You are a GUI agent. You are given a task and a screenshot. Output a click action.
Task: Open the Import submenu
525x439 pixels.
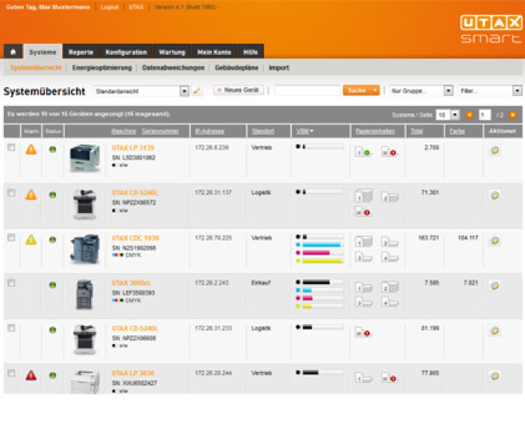point(279,68)
